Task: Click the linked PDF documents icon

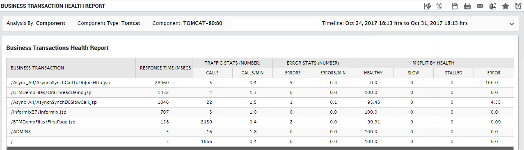Action: (439, 6)
